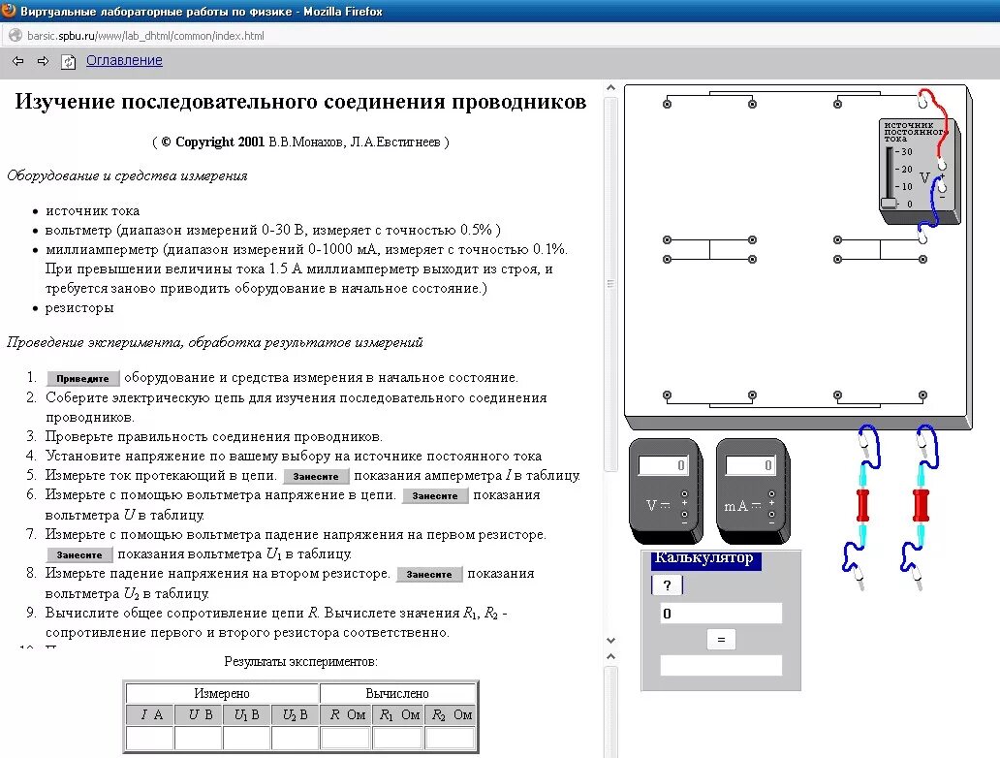Click the Вычислено table header
Screen dimensions: 1000x758
coord(397,694)
